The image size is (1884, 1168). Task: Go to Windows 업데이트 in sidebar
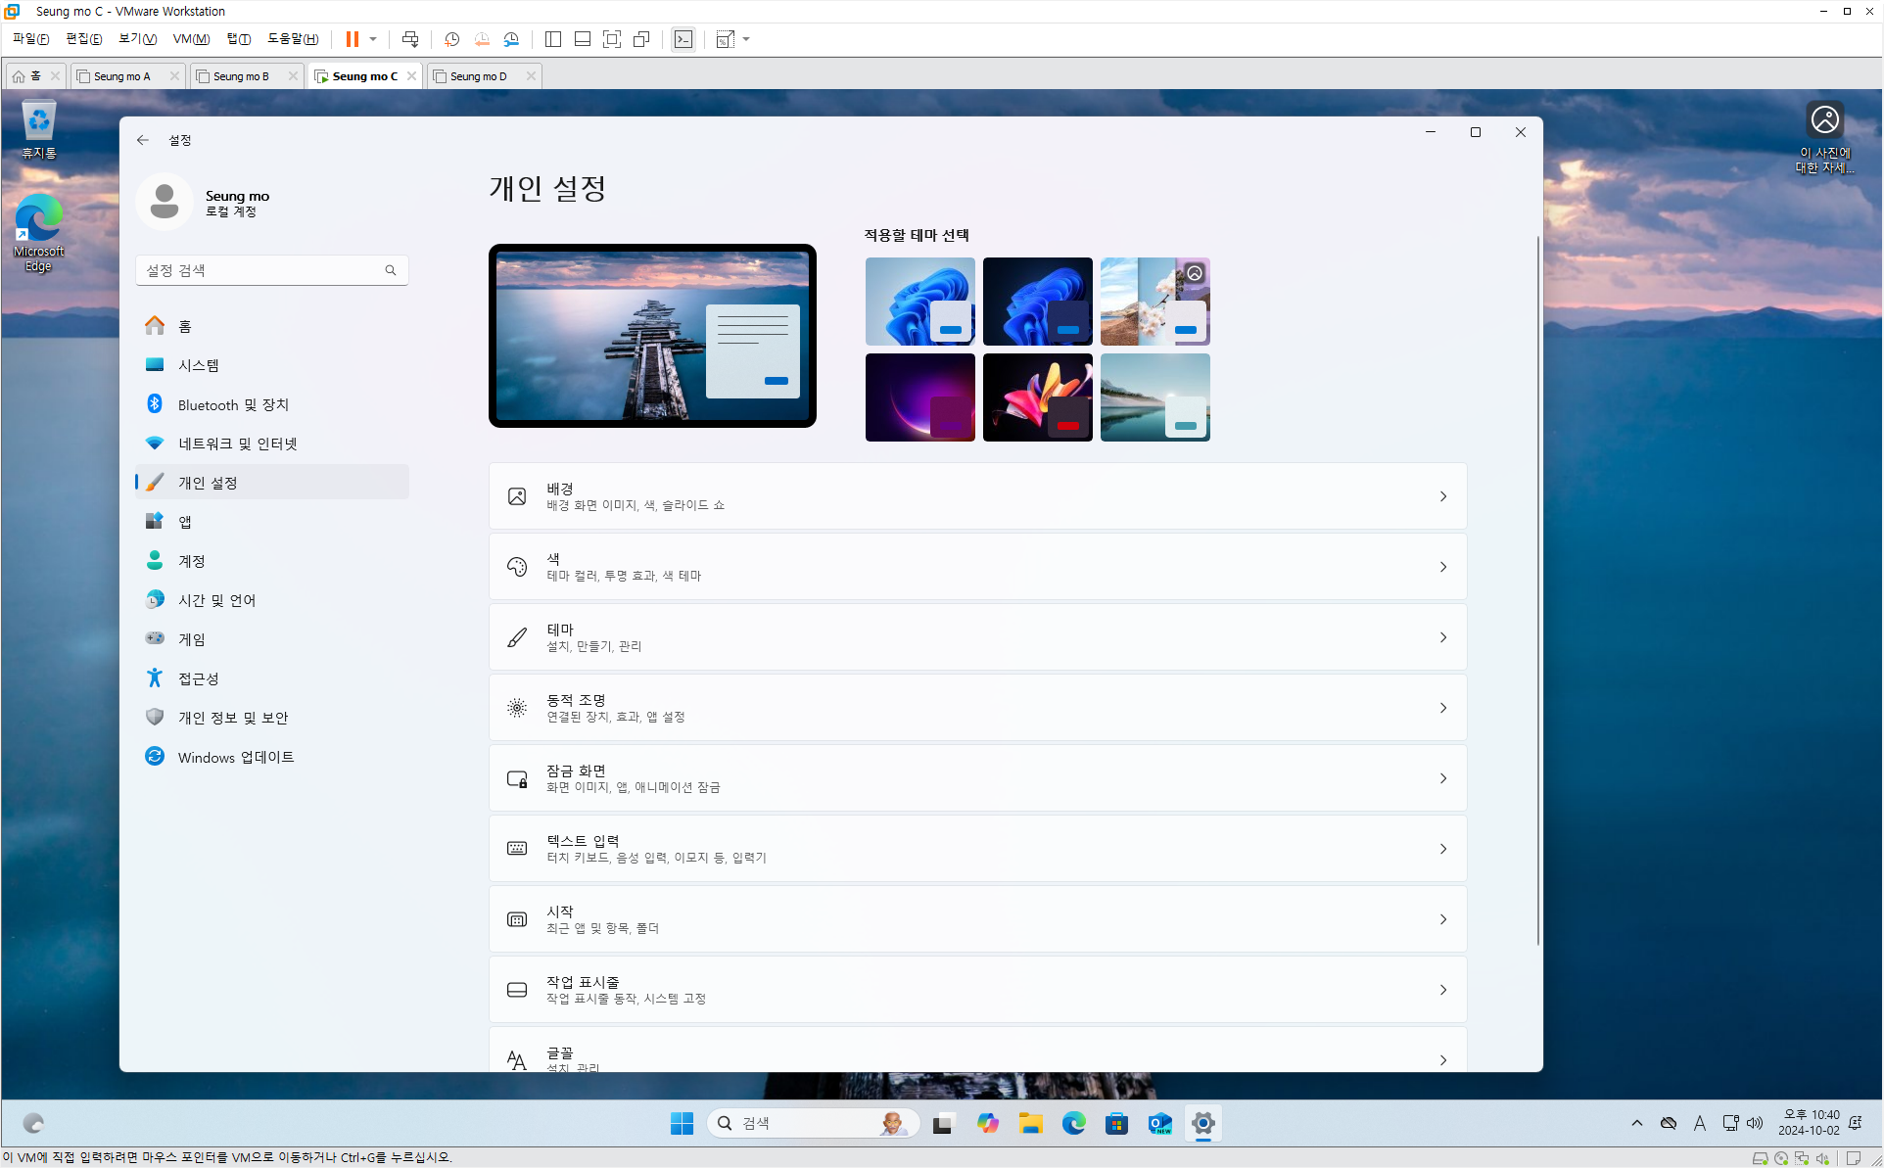pos(235,757)
